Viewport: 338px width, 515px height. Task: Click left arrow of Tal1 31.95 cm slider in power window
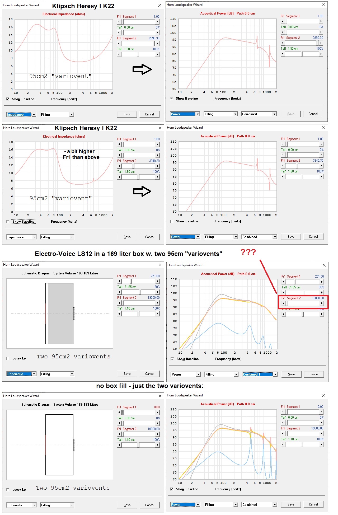(x=284, y=293)
